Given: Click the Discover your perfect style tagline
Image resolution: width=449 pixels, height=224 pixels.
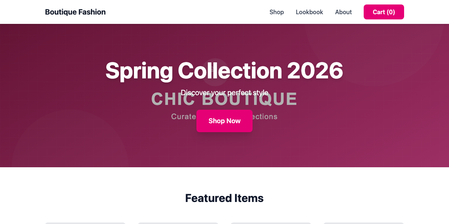Looking at the screenshot, I should [224, 93].
